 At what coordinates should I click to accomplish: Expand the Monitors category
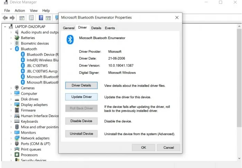coord(11,133)
